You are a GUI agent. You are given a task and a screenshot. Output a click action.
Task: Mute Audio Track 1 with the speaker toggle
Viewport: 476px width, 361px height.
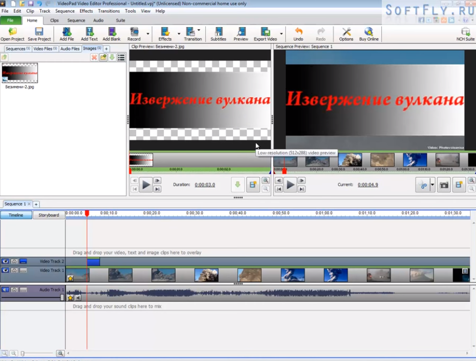coord(5,290)
